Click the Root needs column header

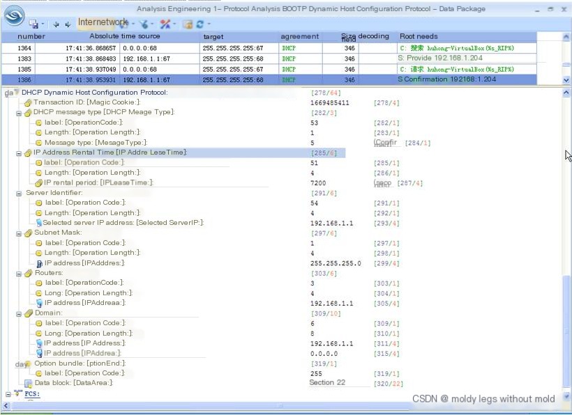[x=419, y=36]
